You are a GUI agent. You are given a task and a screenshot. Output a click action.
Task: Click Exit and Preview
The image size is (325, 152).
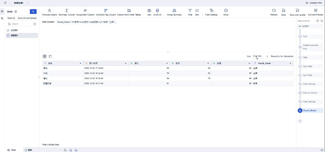pyautogui.click(x=316, y=12)
